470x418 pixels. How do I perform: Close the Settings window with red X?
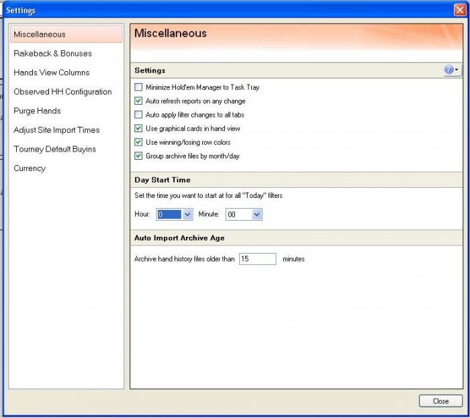tap(460, 10)
